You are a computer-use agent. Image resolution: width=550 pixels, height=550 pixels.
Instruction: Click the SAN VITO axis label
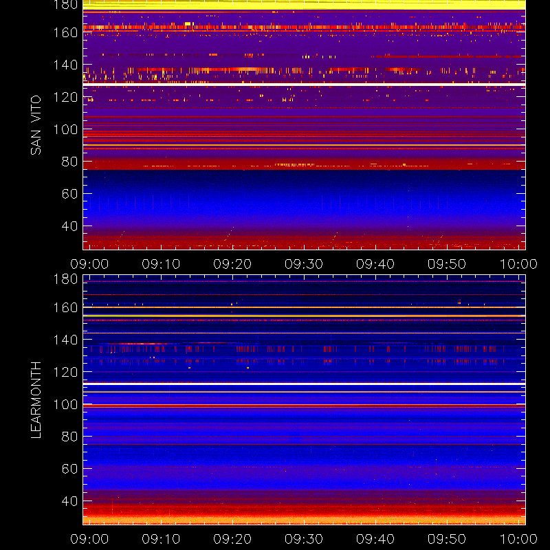[36, 125]
